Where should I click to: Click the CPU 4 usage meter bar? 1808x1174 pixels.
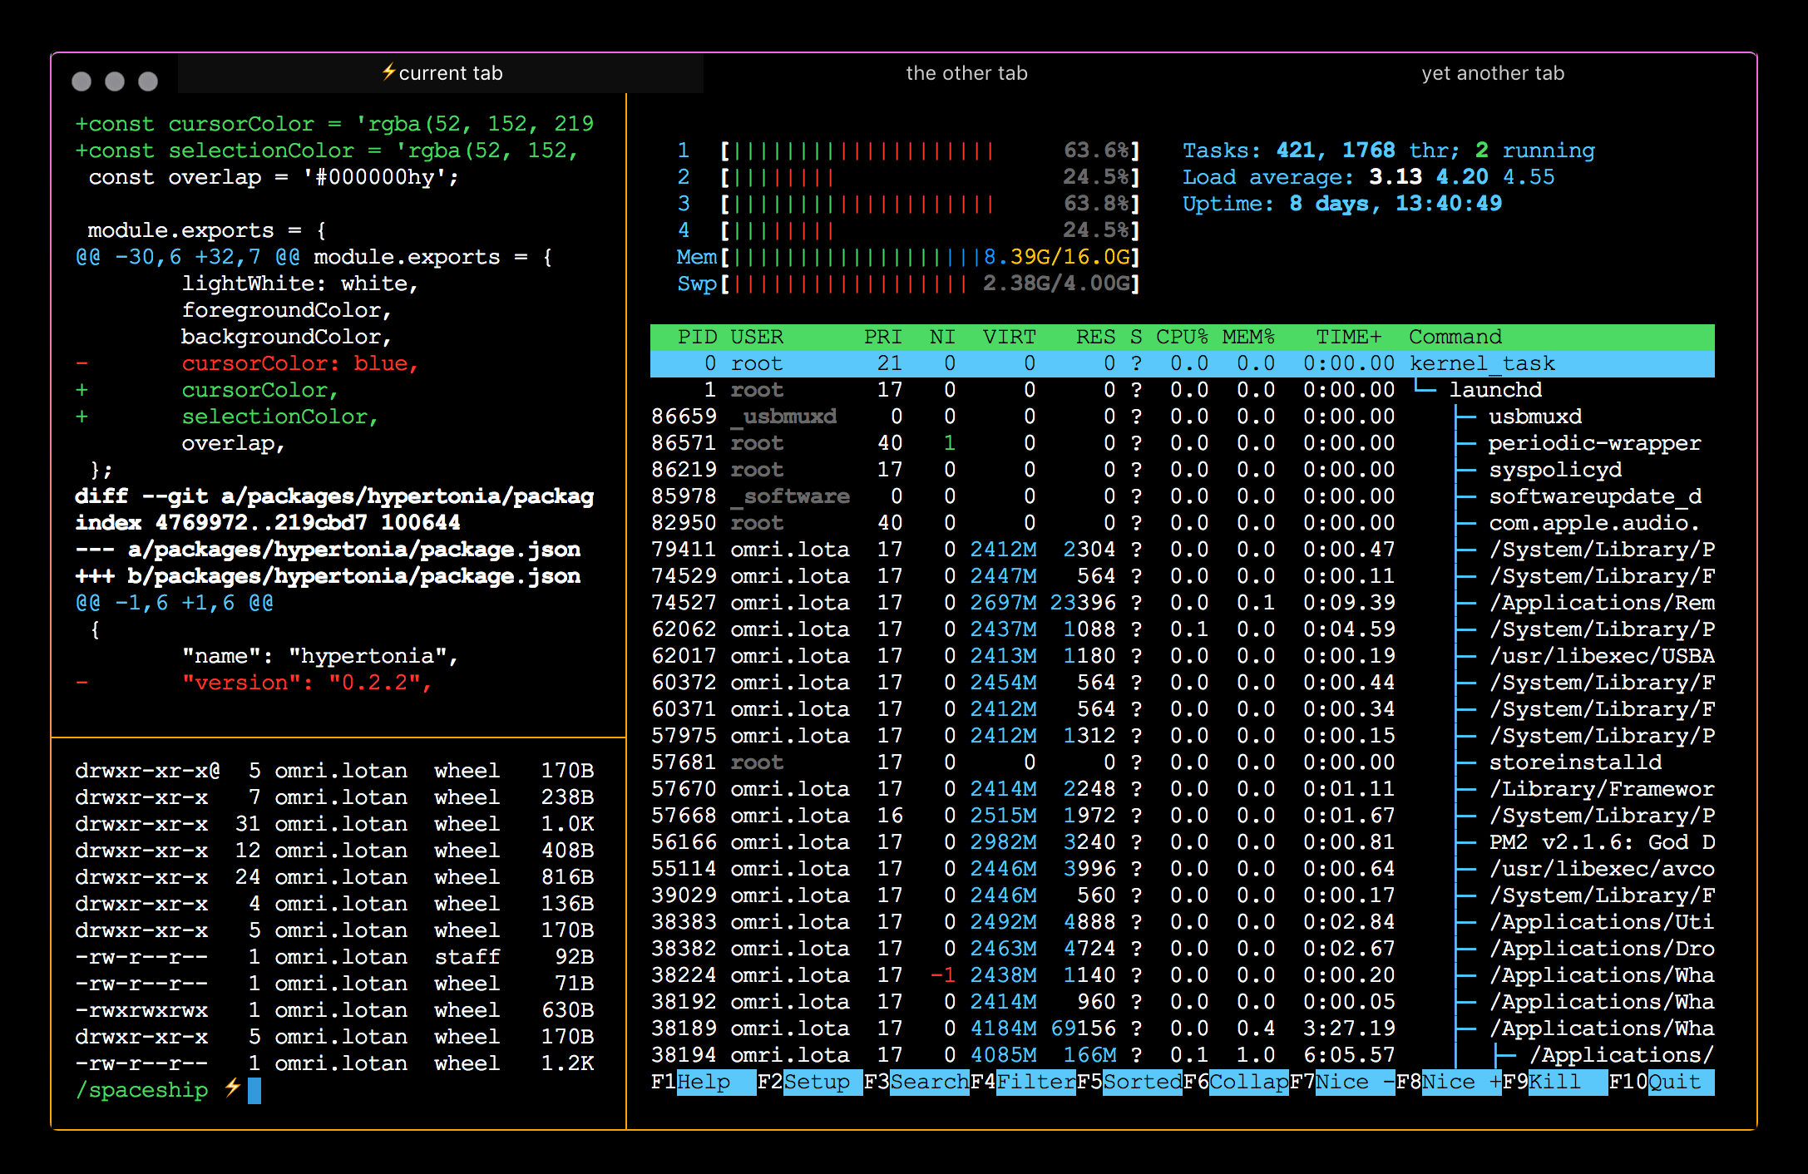(x=930, y=230)
